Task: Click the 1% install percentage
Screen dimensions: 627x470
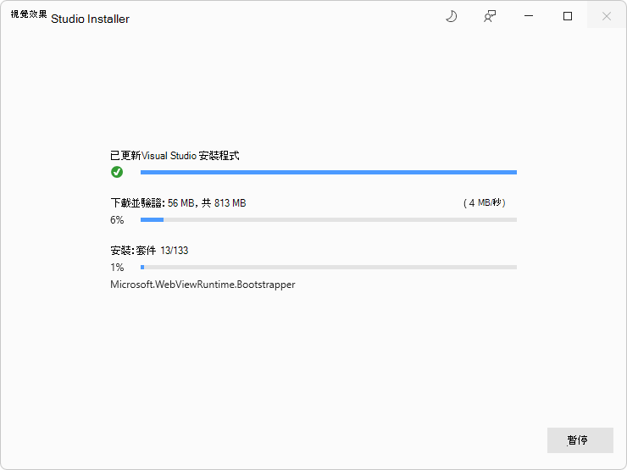Action: 117,267
